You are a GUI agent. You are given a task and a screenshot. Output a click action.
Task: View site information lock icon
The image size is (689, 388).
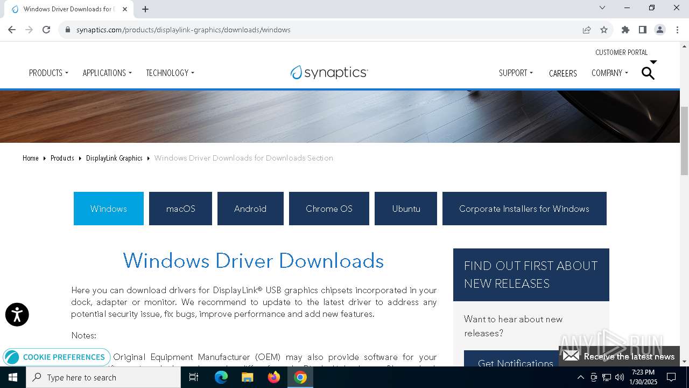(68, 30)
